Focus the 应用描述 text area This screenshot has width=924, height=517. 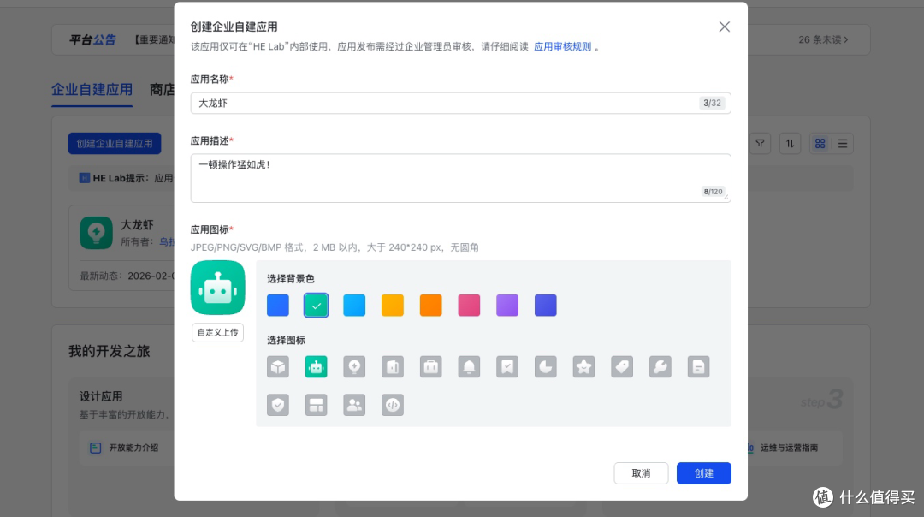pyautogui.click(x=461, y=178)
